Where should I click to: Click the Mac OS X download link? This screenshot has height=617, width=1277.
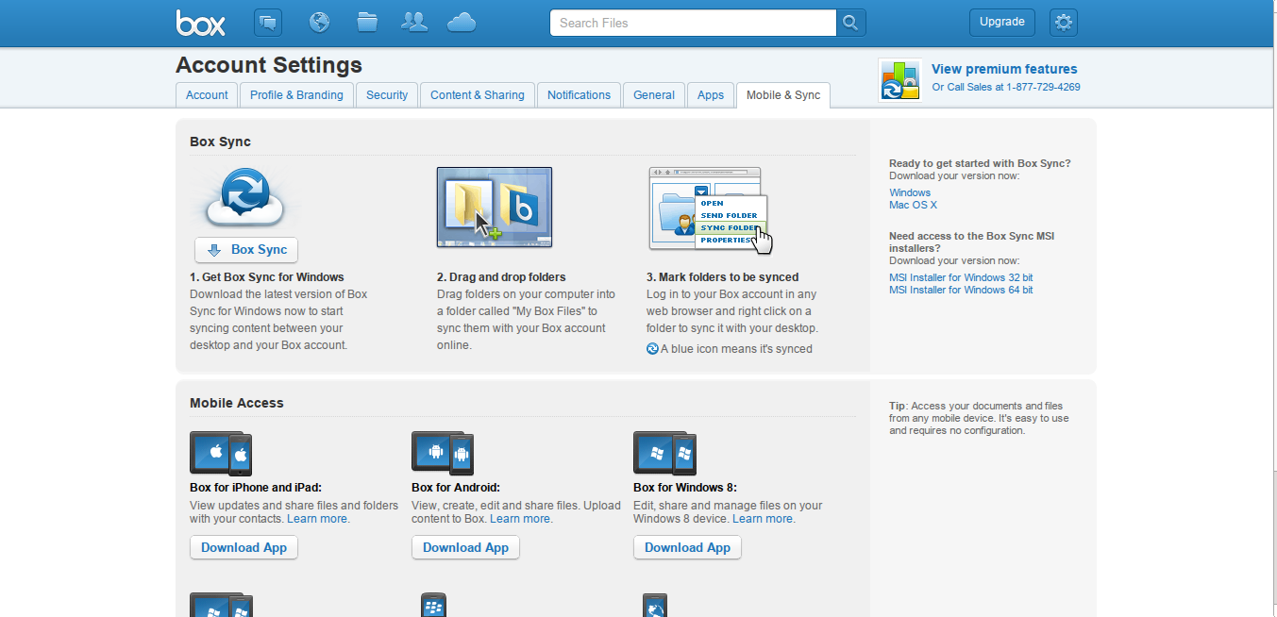pos(913,206)
